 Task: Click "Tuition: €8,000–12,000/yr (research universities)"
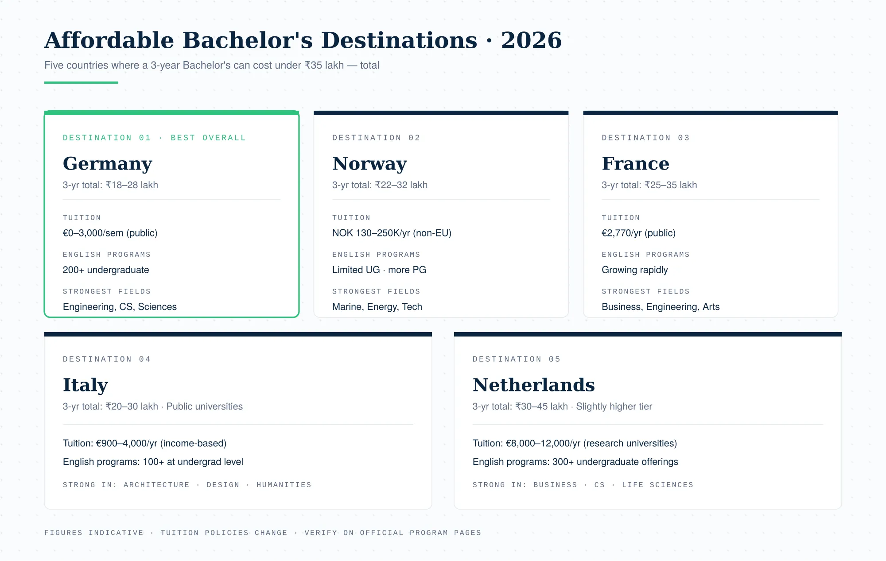575,443
